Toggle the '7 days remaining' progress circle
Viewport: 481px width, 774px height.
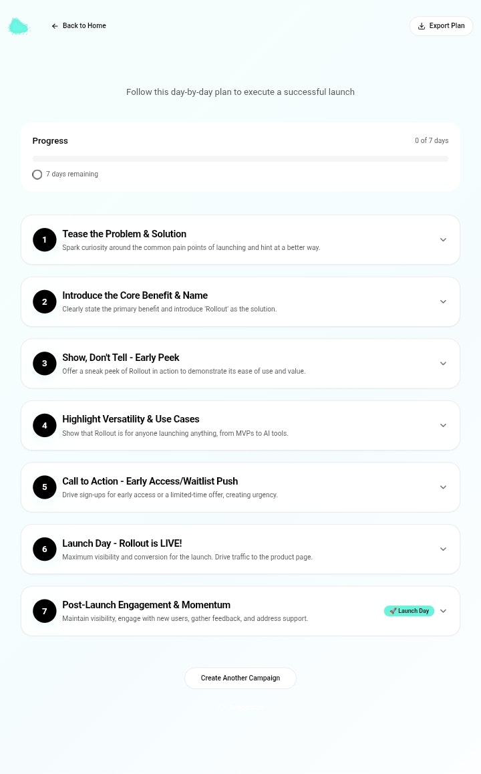37,174
